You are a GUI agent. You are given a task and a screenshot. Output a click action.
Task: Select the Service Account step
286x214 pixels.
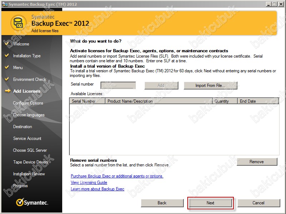tap(27, 138)
